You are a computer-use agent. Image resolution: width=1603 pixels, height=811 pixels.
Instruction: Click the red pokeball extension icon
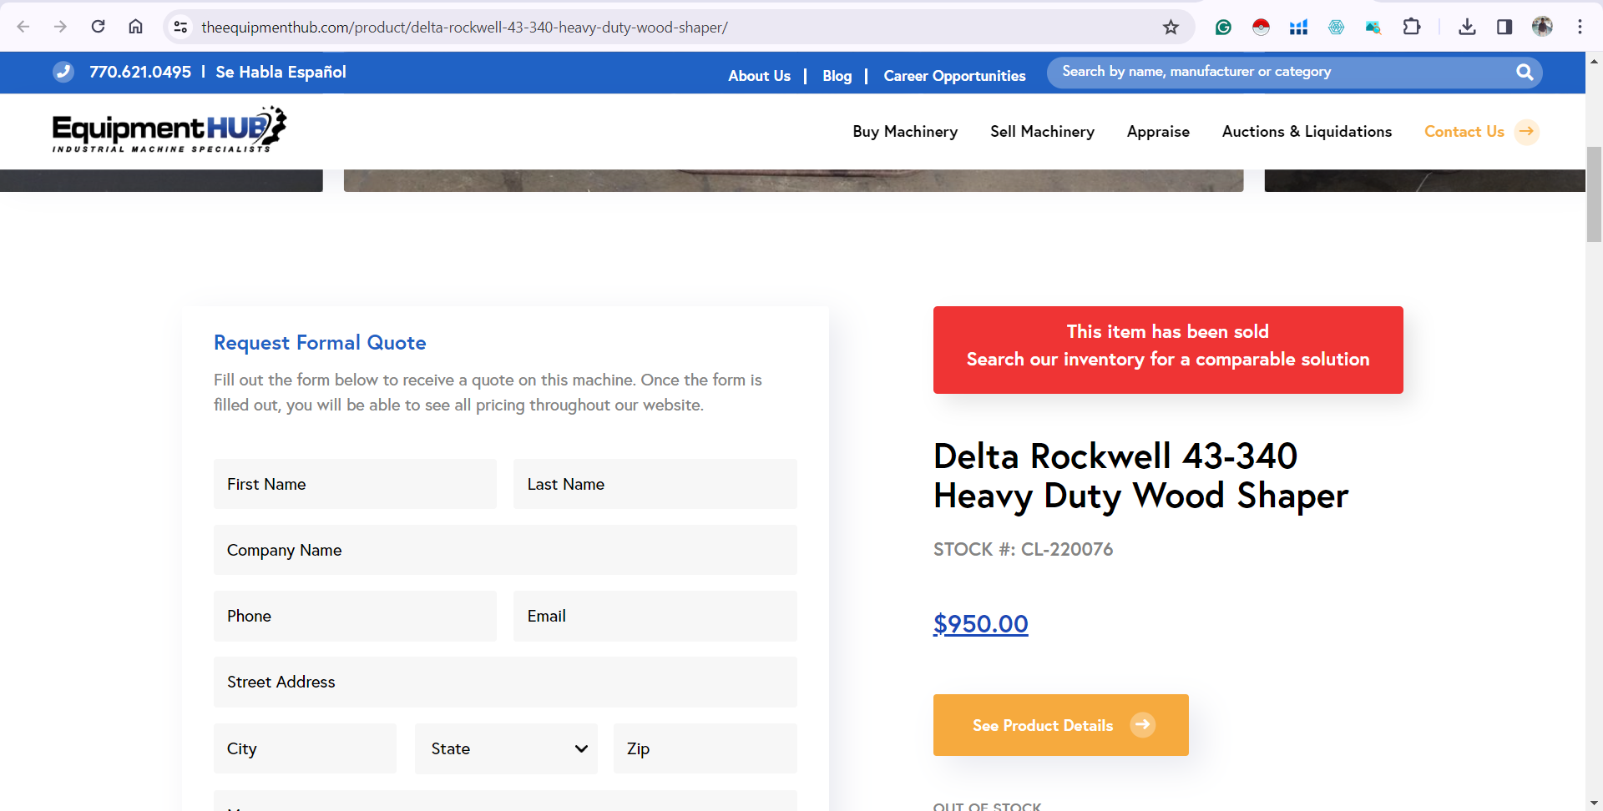tap(1261, 27)
